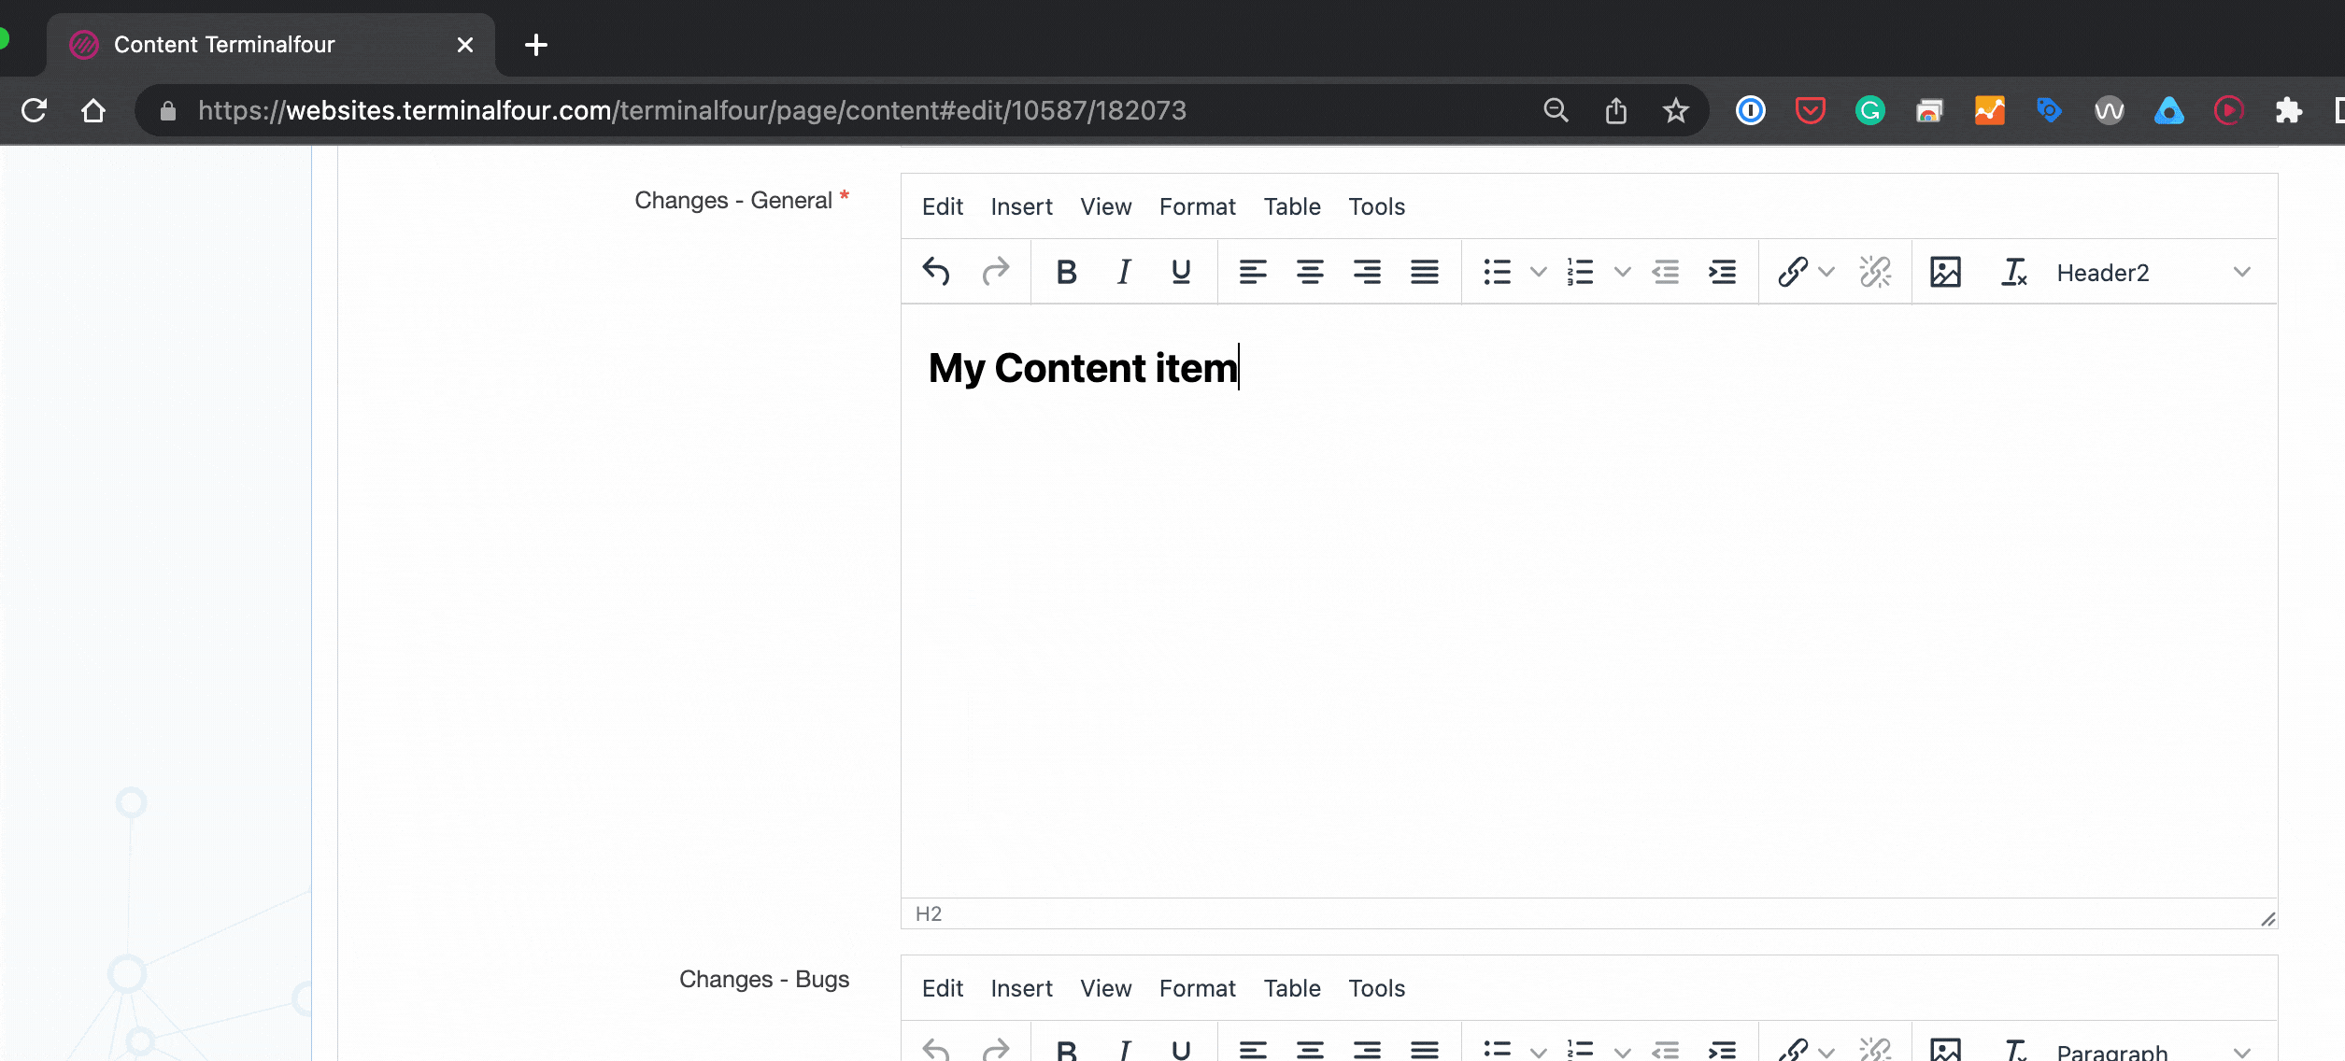The width and height of the screenshot is (2345, 1061).
Task: Open View menu in Changes - Bugs editor
Action: tap(1105, 988)
